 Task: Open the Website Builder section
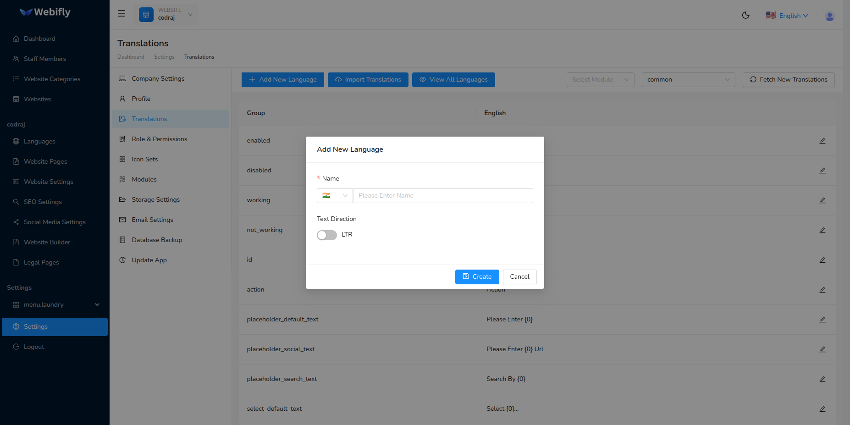click(47, 242)
